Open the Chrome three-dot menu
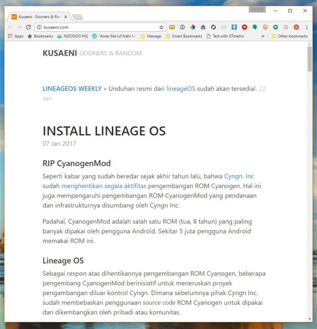Image resolution: width=317 pixels, height=329 pixels. pyautogui.click(x=307, y=27)
